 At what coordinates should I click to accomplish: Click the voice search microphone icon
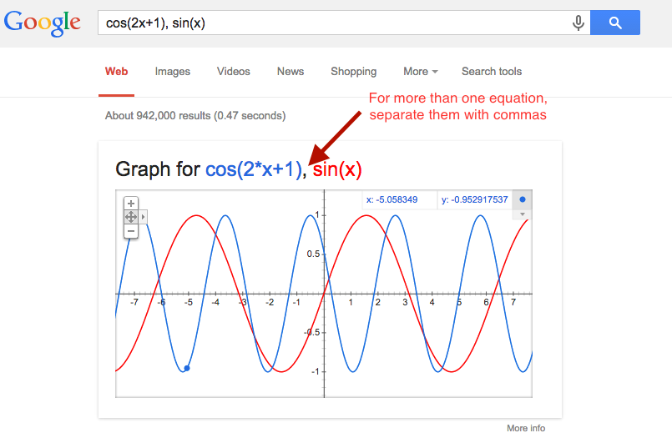tap(578, 23)
